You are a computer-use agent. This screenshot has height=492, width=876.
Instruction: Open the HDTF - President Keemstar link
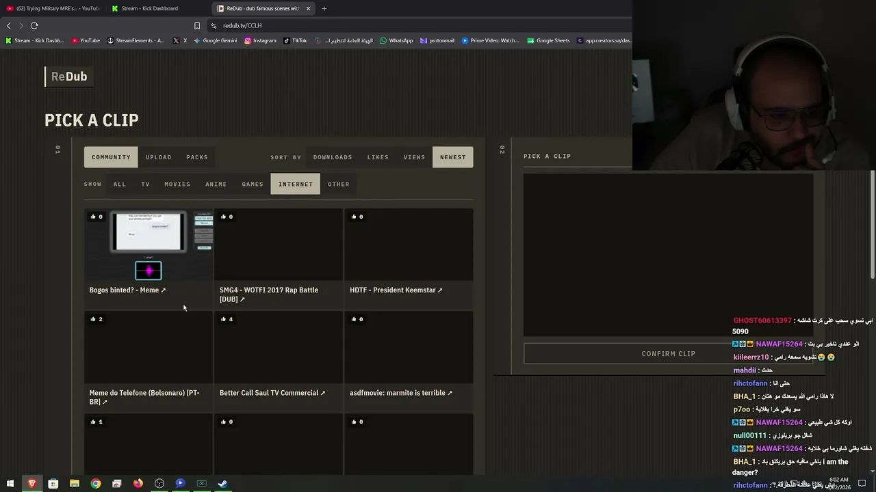(x=396, y=290)
